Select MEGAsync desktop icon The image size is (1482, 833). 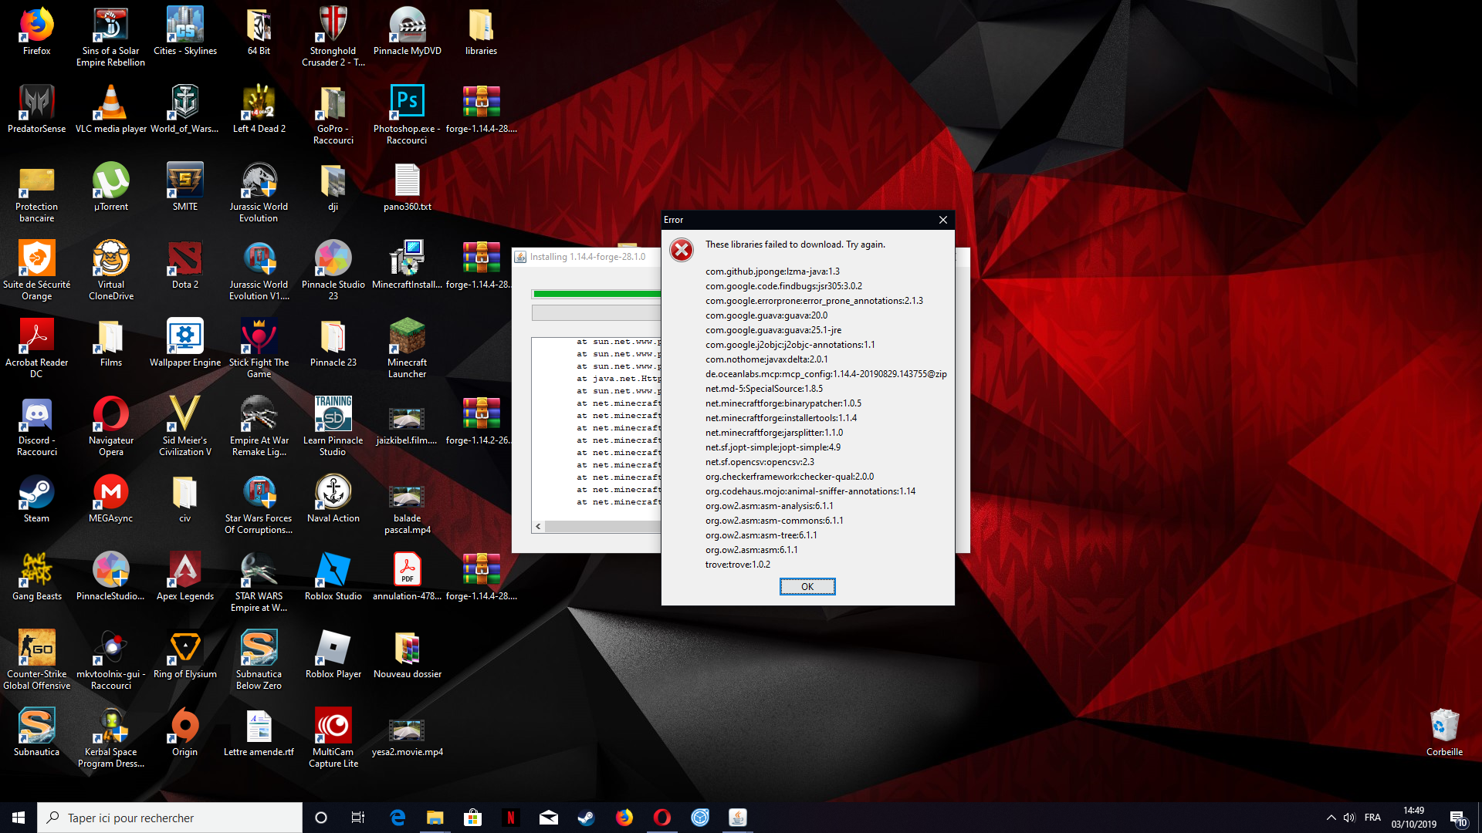(x=110, y=500)
